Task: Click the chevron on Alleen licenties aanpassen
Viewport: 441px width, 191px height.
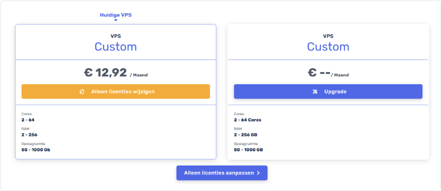Action: coord(258,173)
